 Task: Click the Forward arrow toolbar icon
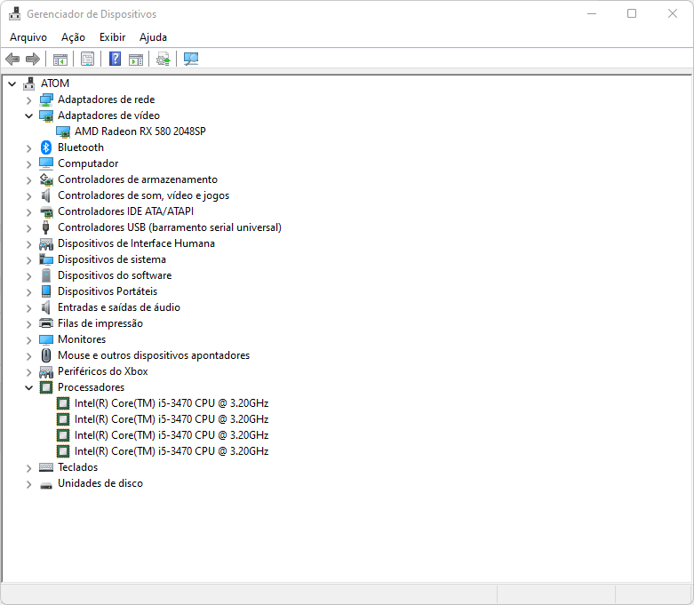[x=33, y=59]
